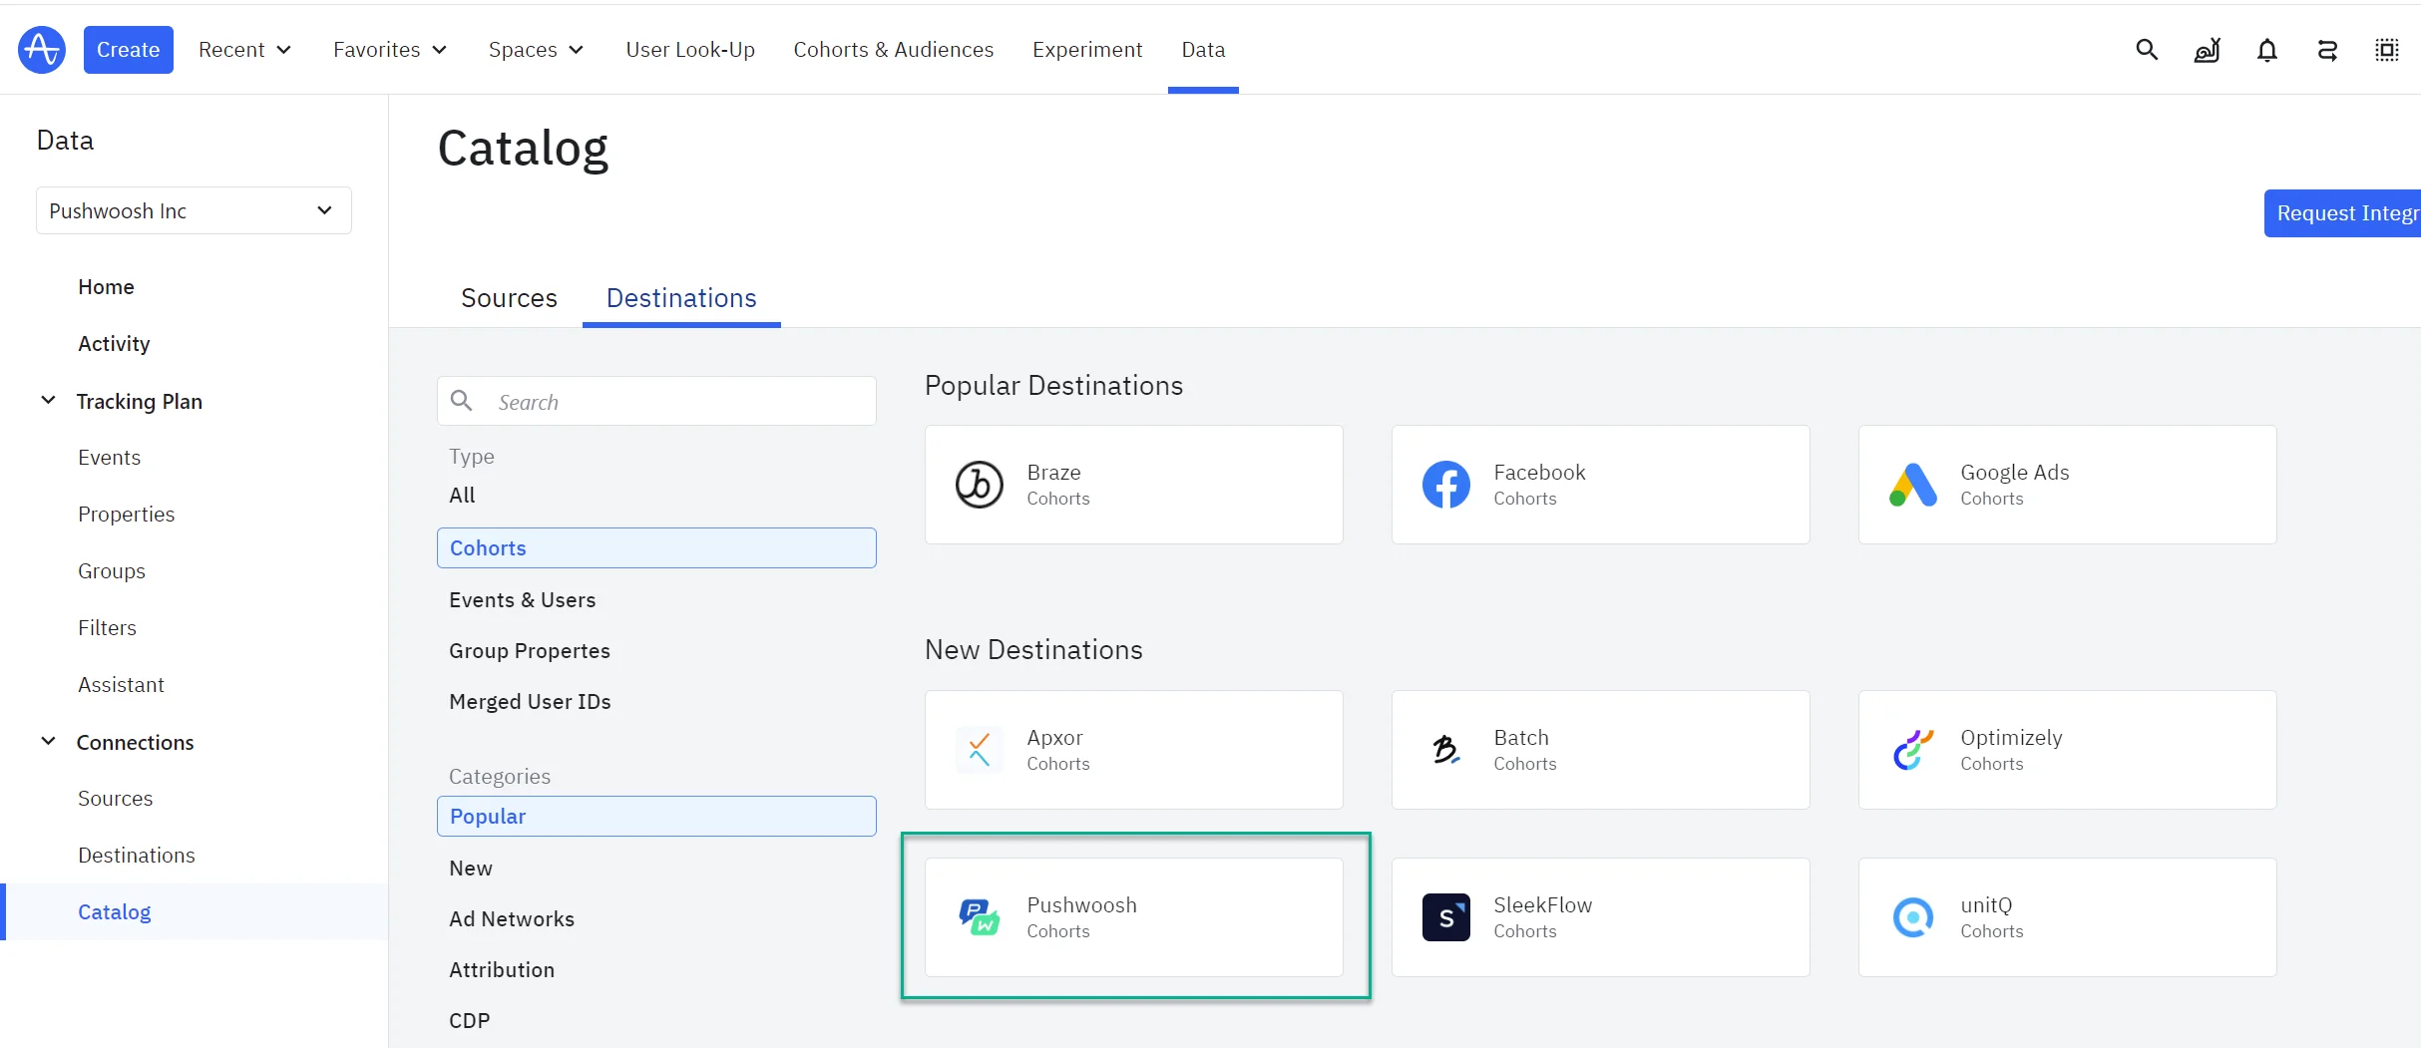Click the Pushwoosh logo icon
The image size is (2425, 1048).
tap(979, 917)
